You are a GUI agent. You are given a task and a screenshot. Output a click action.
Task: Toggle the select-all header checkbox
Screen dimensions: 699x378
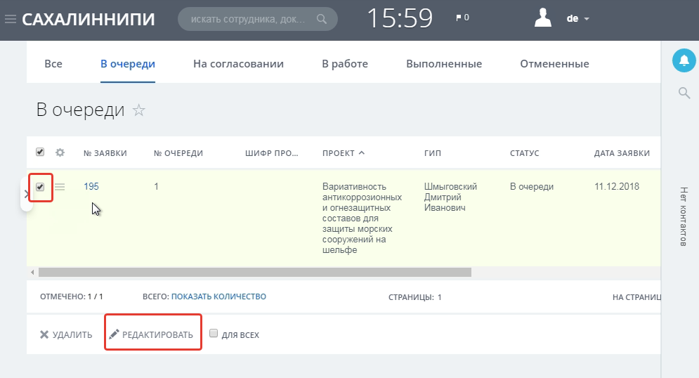coord(40,152)
